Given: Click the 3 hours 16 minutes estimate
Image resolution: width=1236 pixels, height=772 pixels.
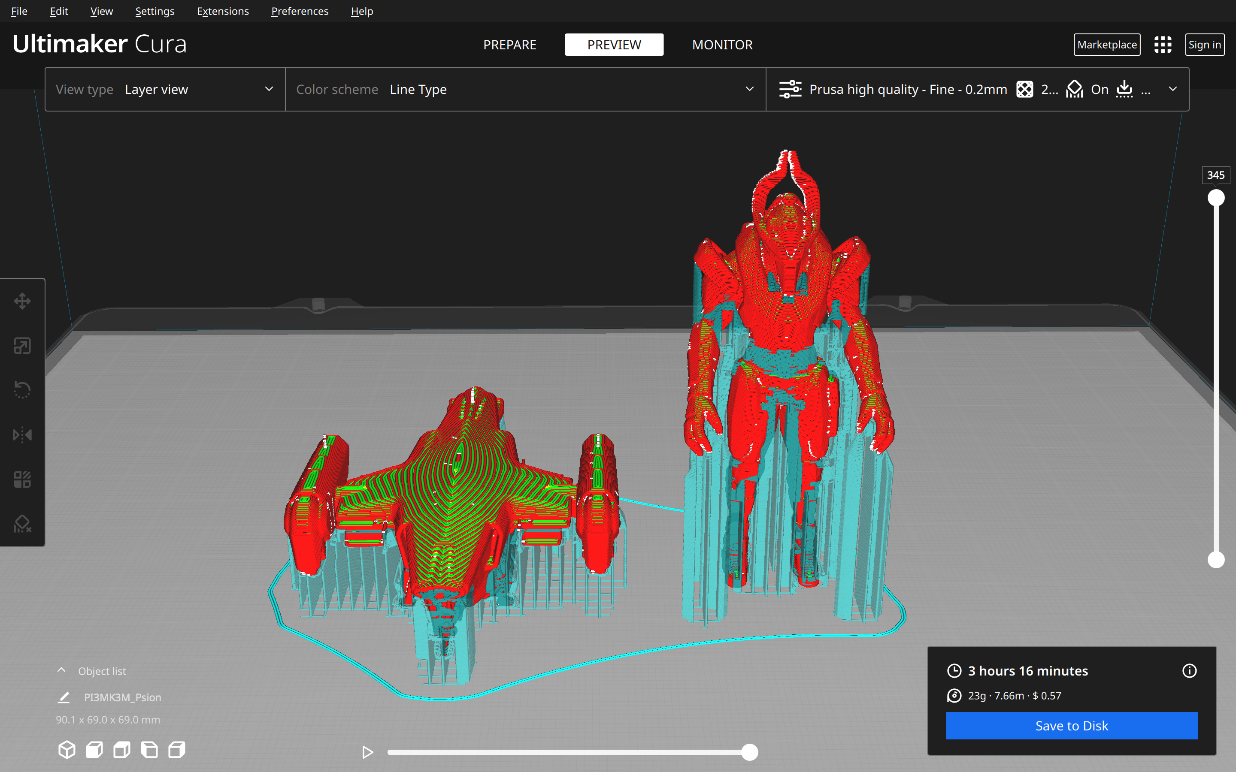Looking at the screenshot, I should (1027, 670).
